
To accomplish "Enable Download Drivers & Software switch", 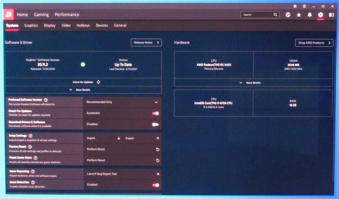I will tap(156, 124).
